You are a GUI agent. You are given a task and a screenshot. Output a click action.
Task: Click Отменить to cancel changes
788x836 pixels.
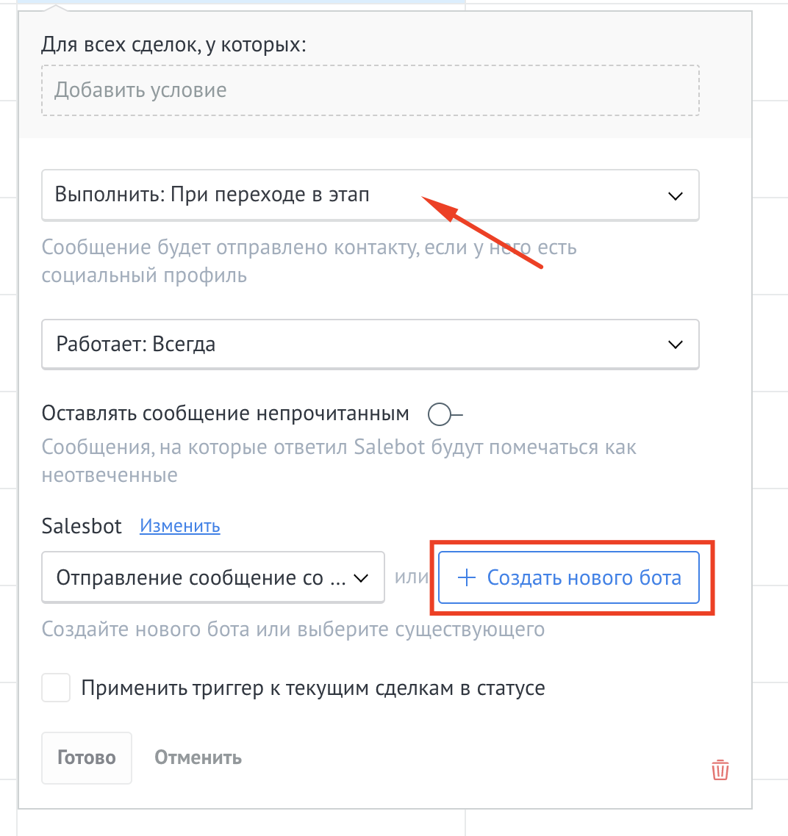point(198,757)
